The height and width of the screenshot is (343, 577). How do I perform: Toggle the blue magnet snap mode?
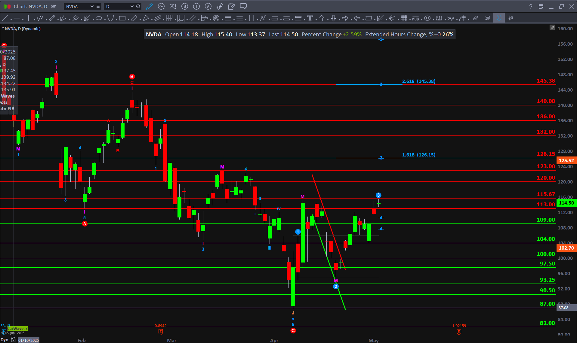499,18
